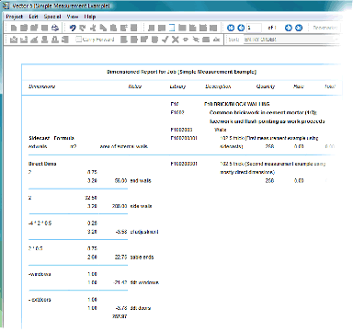Click the 'ddt windows' note

click(x=144, y=282)
